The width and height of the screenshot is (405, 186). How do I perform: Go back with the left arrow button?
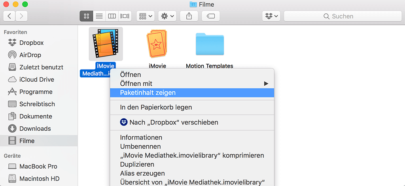coord(9,16)
